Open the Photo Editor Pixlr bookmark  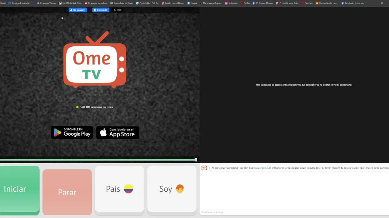tap(147, 3)
